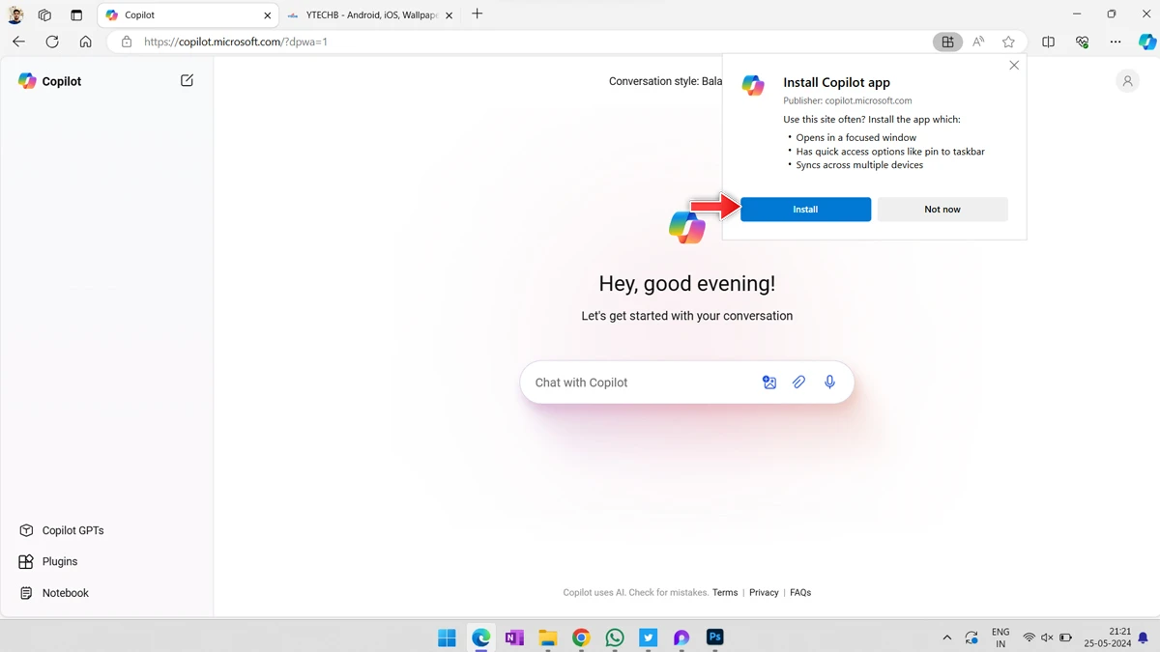Open the Copilot sidebar icon in Edge toolbar
1160x652 pixels.
(1146, 42)
